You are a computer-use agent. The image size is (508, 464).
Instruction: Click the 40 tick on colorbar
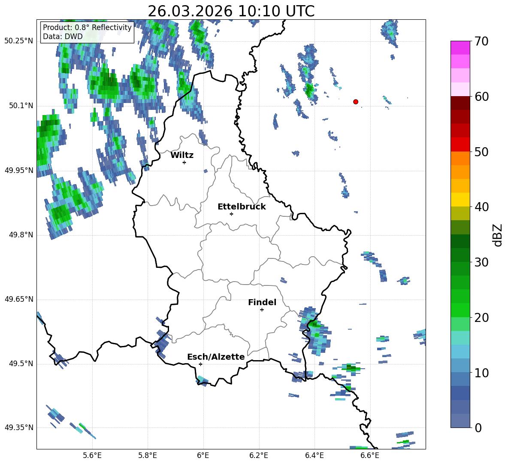(481, 207)
